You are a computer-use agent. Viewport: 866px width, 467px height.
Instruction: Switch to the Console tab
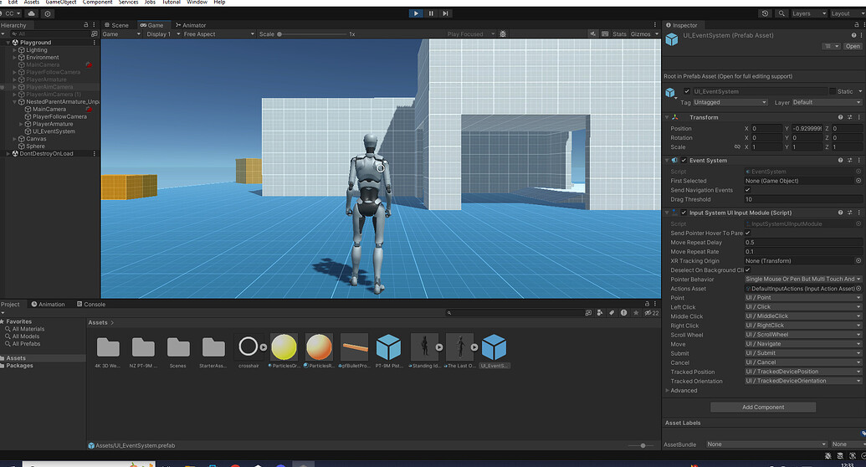tap(91, 305)
